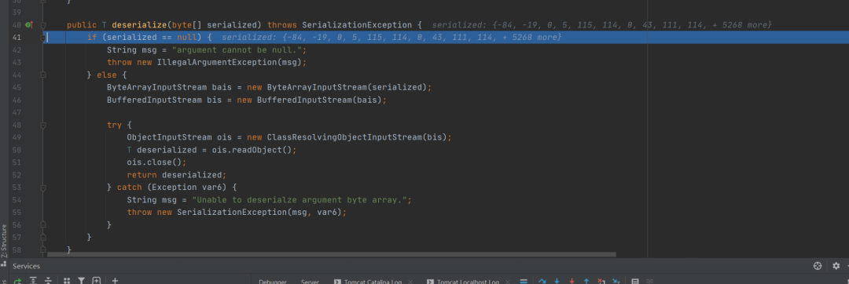Click line number 42 in gutter
The width and height of the screenshot is (849, 284).
pos(16,49)
